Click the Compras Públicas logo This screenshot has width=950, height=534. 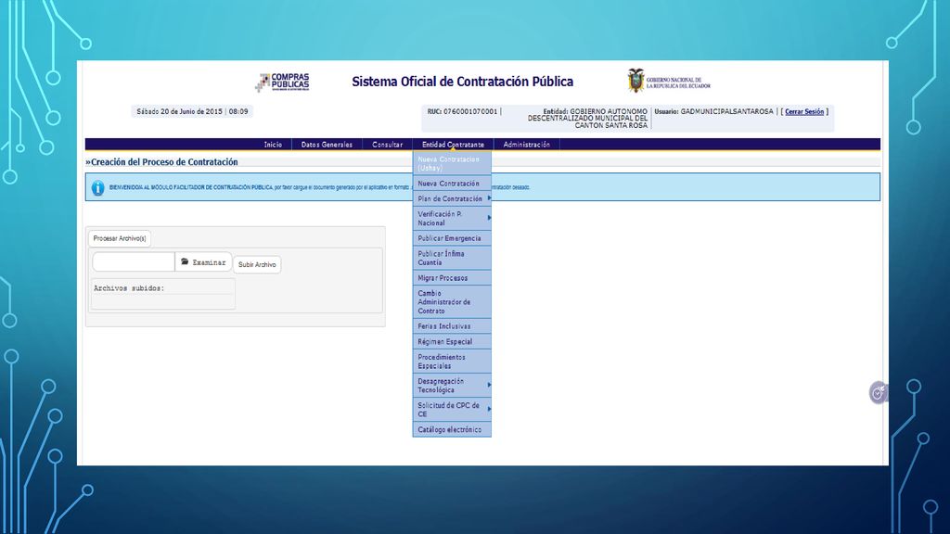[282, 82]
